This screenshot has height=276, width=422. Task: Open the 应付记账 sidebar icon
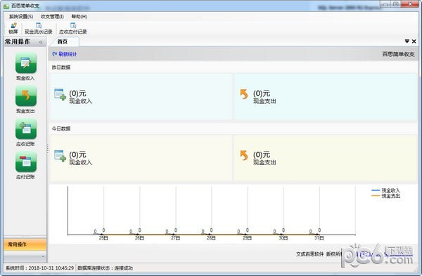coord(26,162)
